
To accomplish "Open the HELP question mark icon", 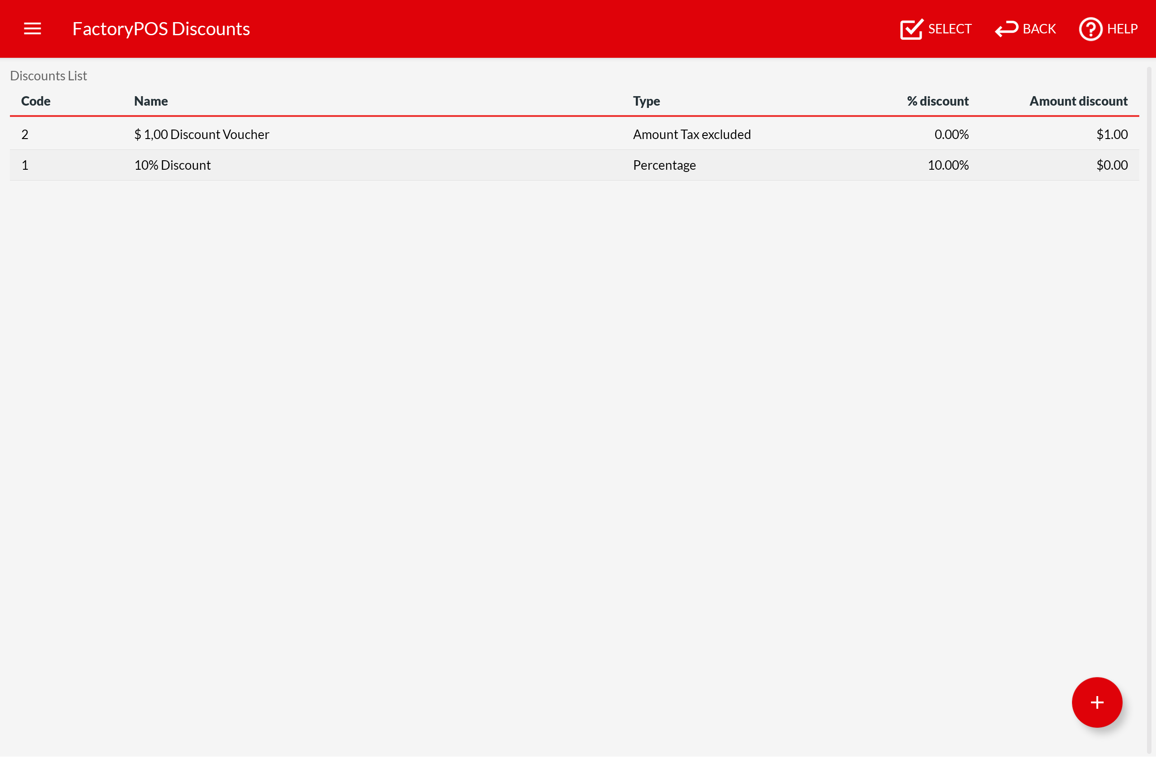I will point(1090,29).
